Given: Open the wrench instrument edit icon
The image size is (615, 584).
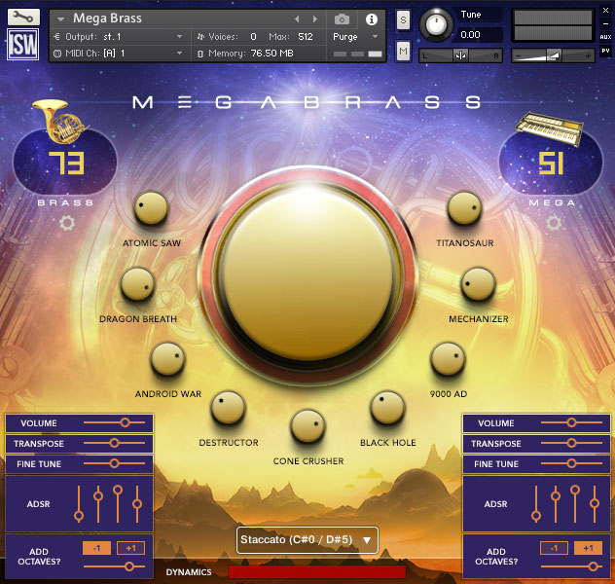Looking at the screenshot, I should [23, 17].
